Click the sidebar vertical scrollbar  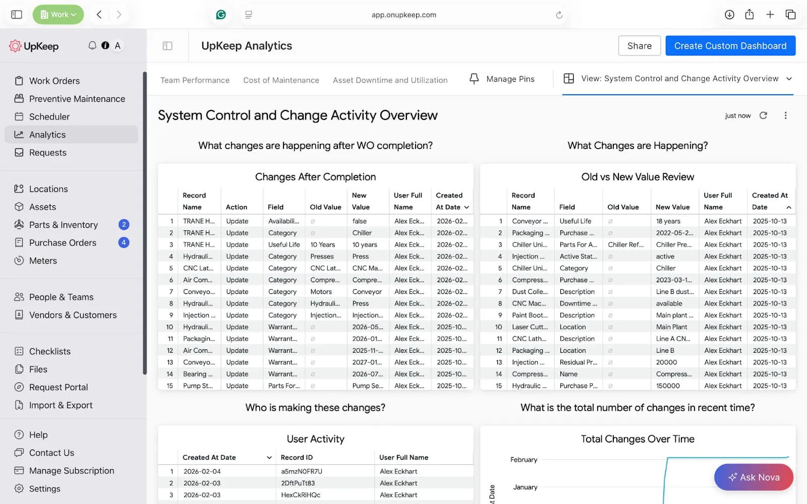pyautogui.click(x=145, y=223)
